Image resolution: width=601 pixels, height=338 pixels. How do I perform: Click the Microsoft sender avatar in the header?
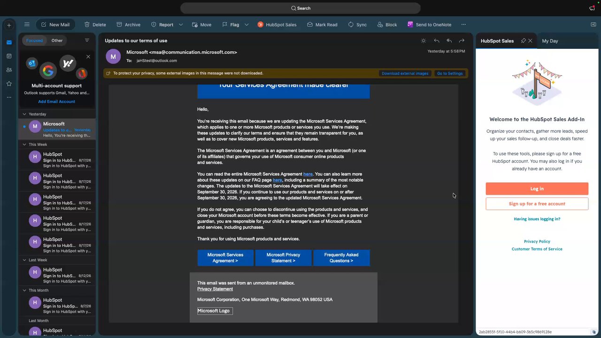[113, 56]
